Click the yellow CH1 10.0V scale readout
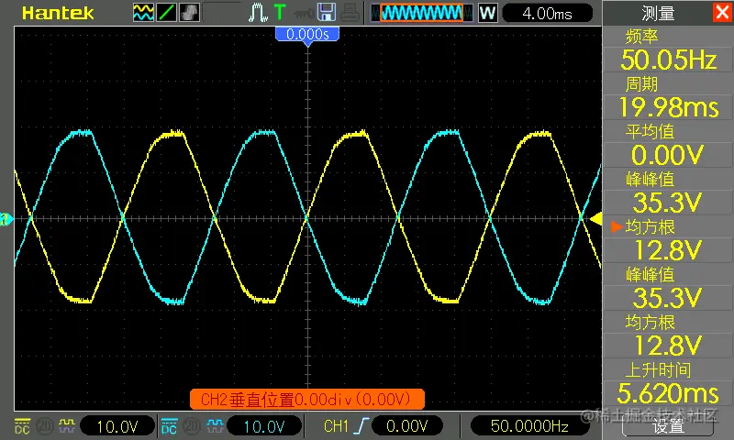Screen dimensions: 734x440 (x=117, y=426)
